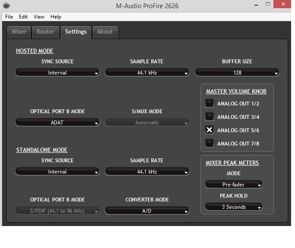295x248 pixels.
Task: Open the File menu
Action: pos(9,17)
